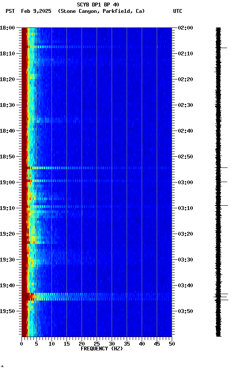The width and height of the screenshot is (237, 371).
Task: Click the date 'Feb 9,2025'
Action: tap(36, 11)
